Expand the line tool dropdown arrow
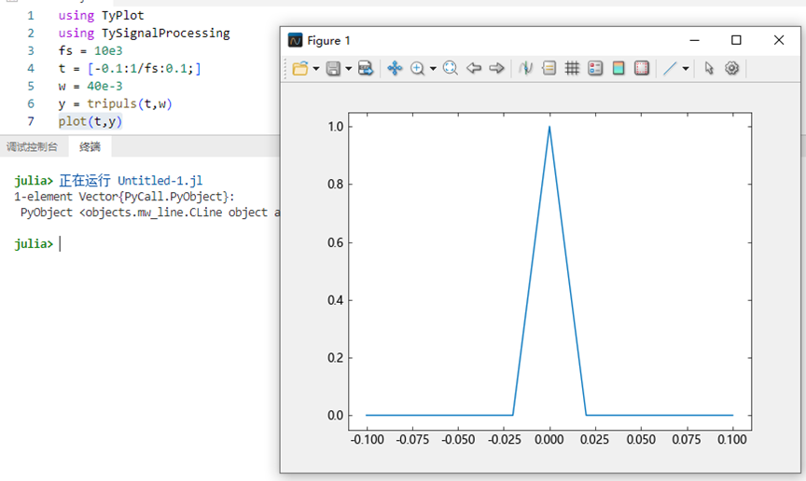The image size is (806, 481). click(x=686, y=68)
